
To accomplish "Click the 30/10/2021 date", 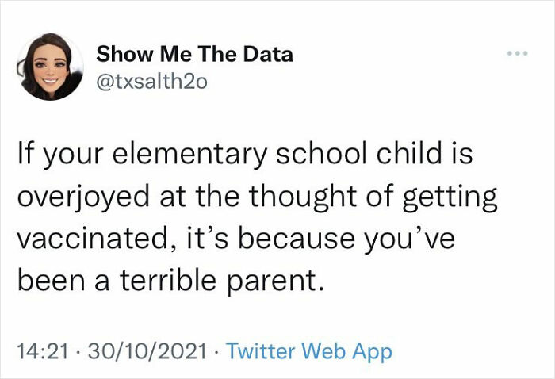I will pyautogui.click(x=147, y=351).
